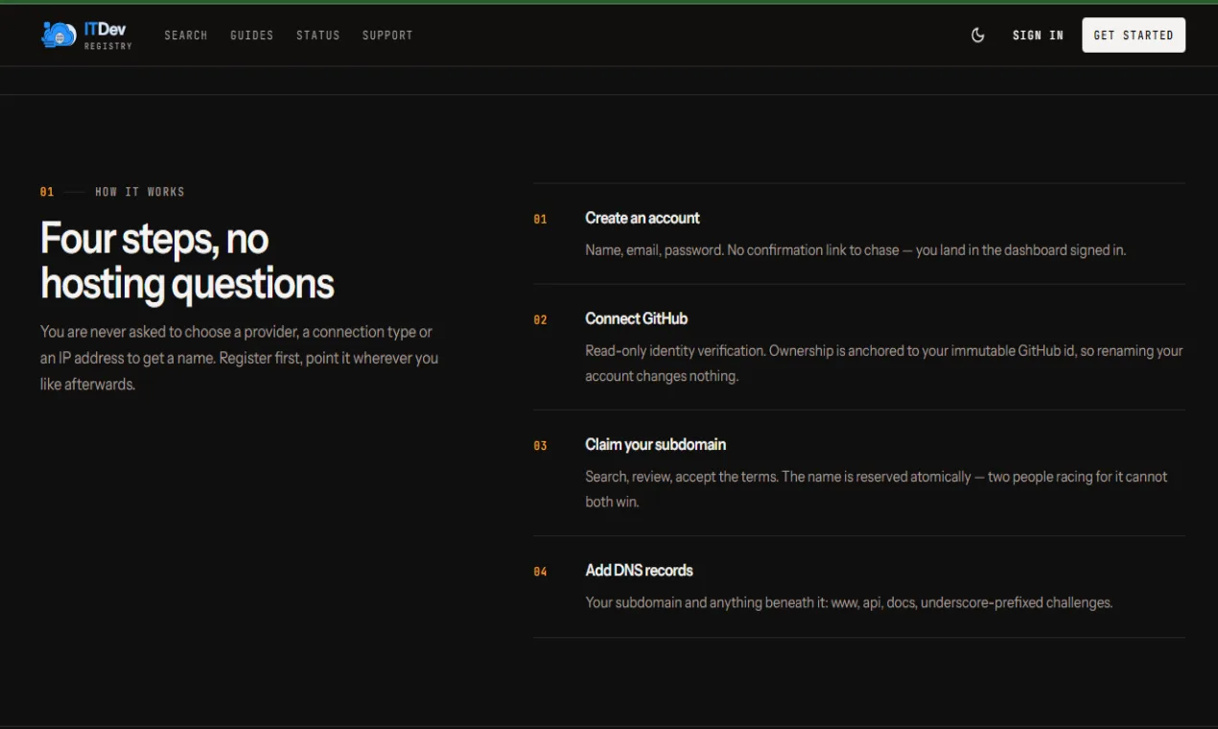Click step number 04 beside Add DNS records

(541, 572)
